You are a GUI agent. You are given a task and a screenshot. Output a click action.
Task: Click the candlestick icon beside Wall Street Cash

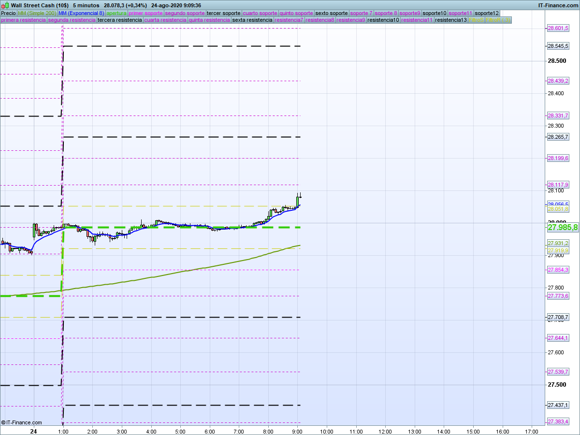tap(6, 5)
